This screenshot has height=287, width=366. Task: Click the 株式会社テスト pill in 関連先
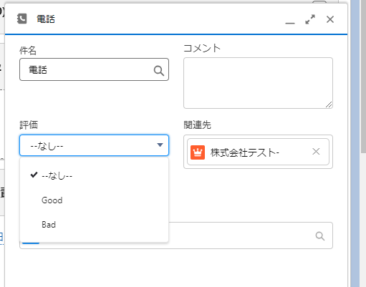tap(258, 152)
